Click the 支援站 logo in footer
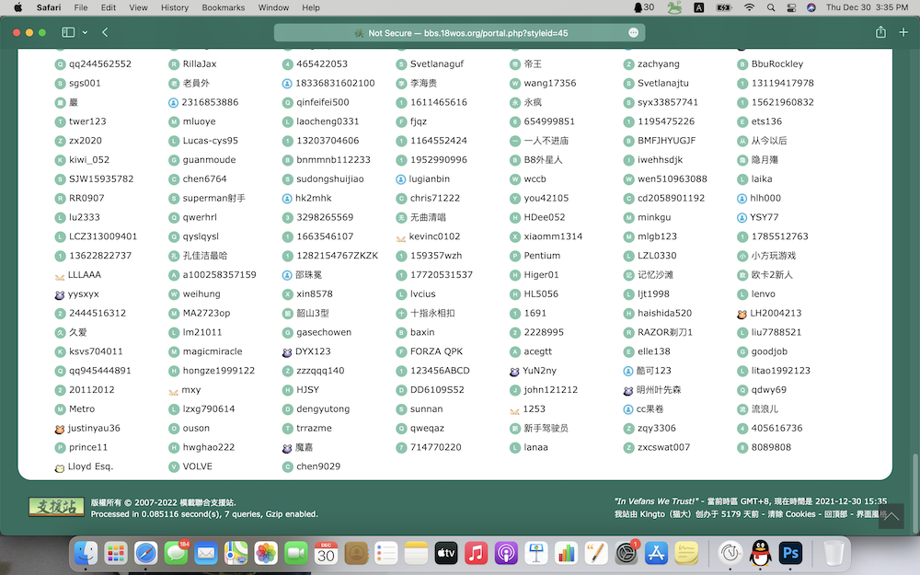This screenshot has width=920, height=575. coord(55,507)
